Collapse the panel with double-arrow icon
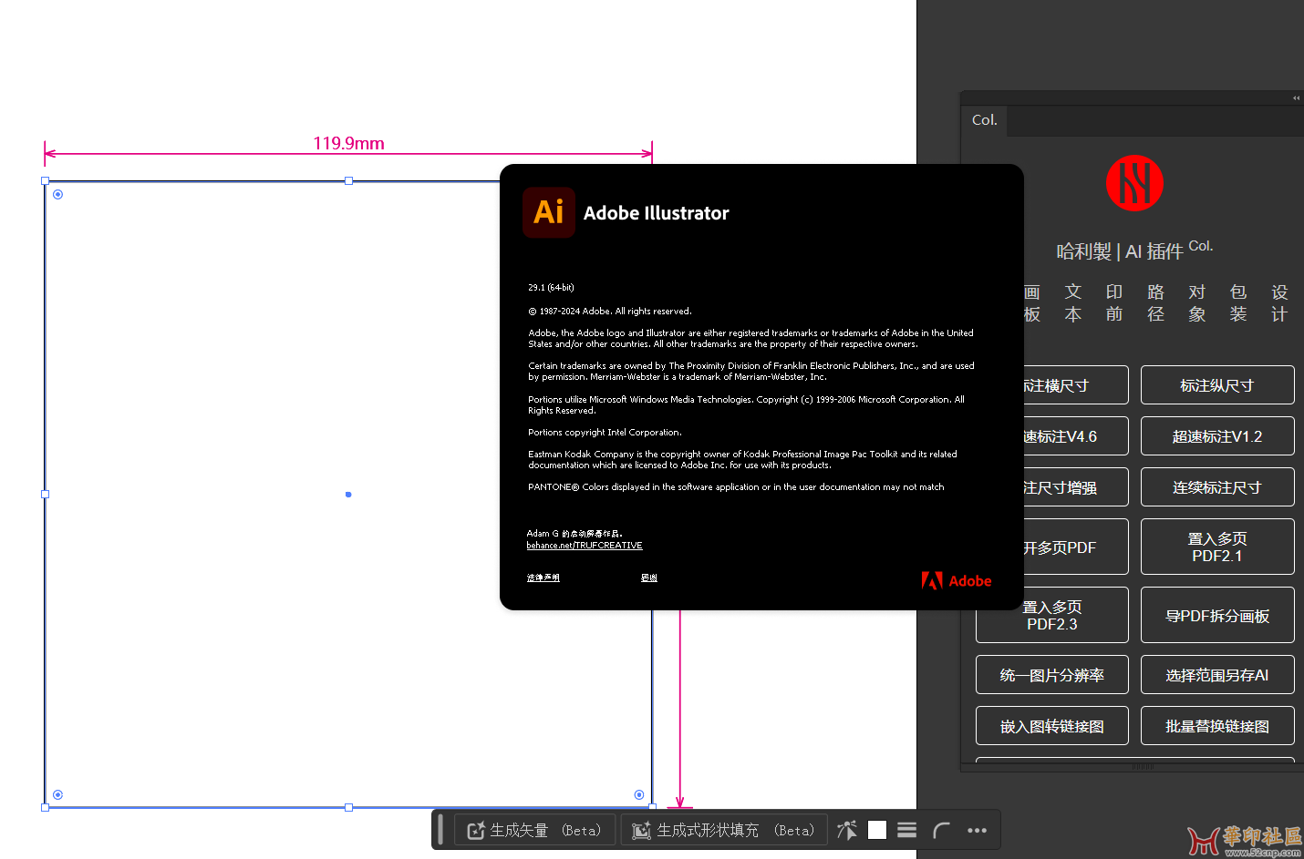Screen dimensions: 1304x859 [x=1296, y=97]
